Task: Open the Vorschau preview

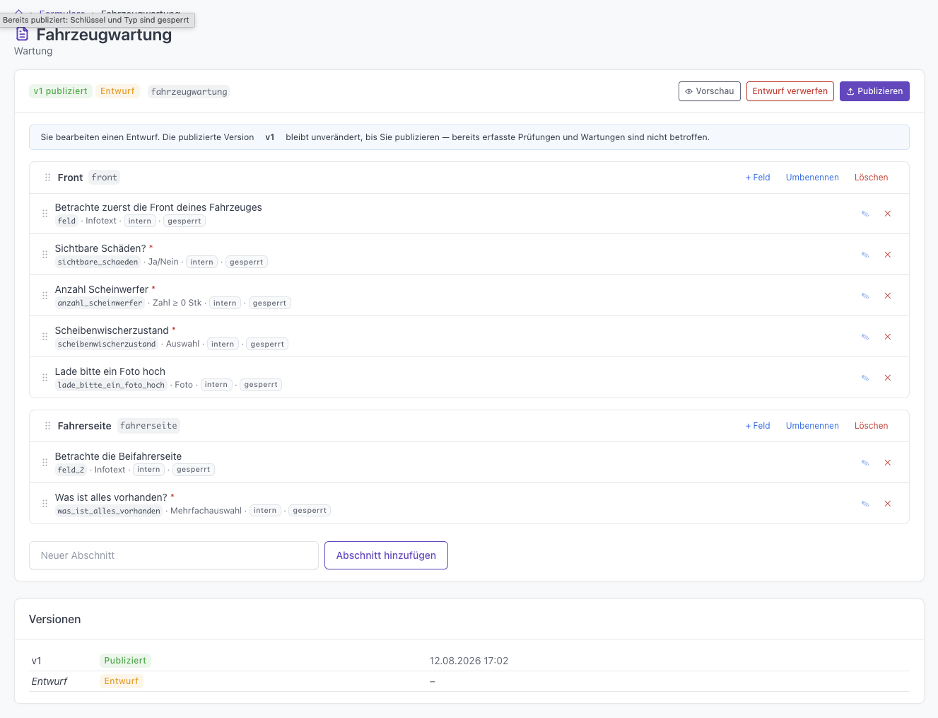Action: (x=710, y=91)
